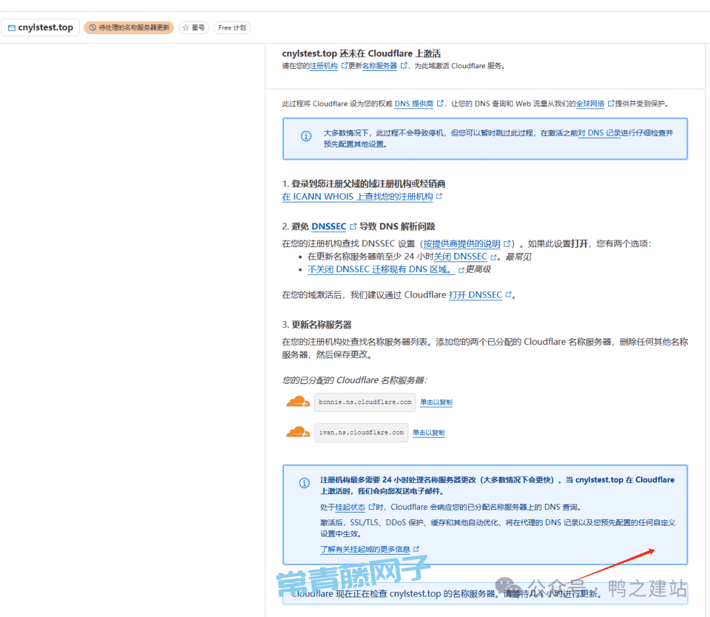Viewport: 710px width, 617px height.
Task: Open the 关闭 DNSSEC link
Action: click(460, 257)
